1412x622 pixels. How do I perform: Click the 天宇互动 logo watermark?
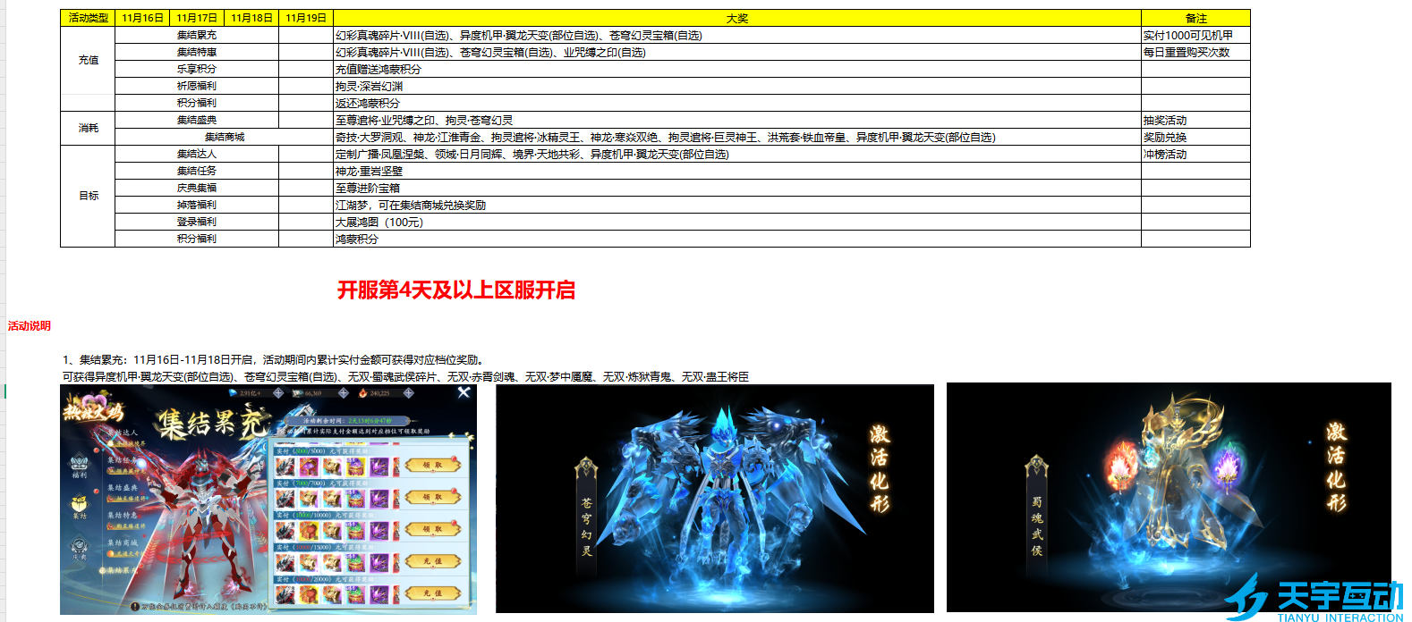tap(1314, 598)
